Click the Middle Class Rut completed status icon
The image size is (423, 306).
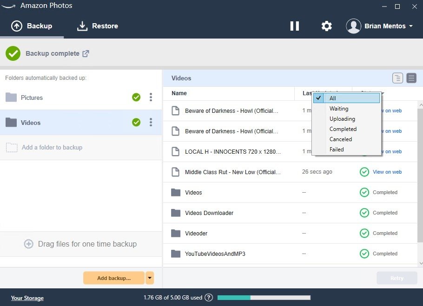click(364, 172)
